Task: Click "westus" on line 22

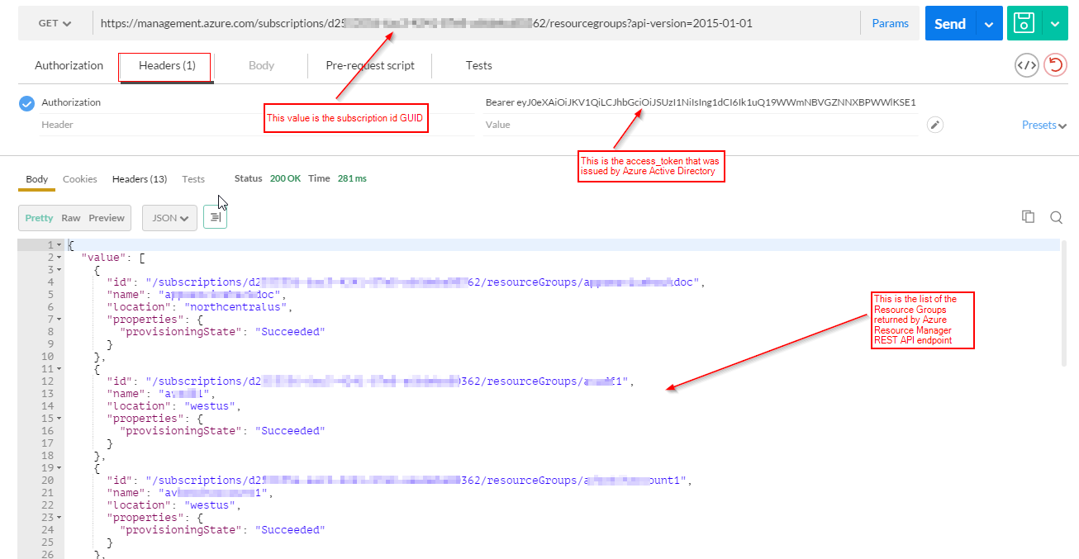Action: click(x=212, y=505)
